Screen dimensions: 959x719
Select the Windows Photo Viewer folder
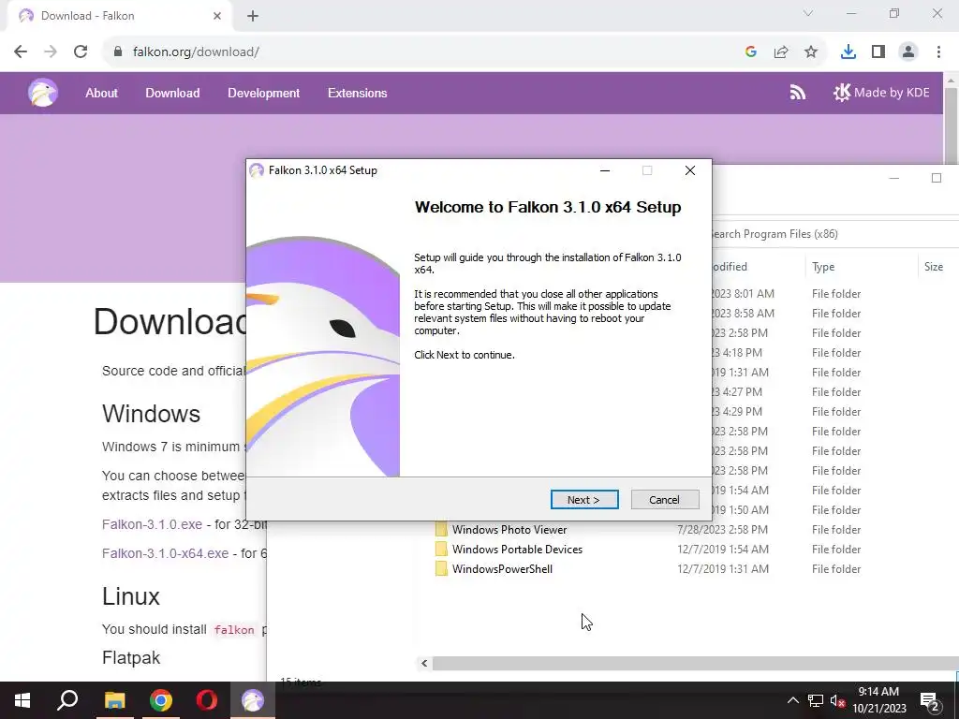click(x=509, y=530)
